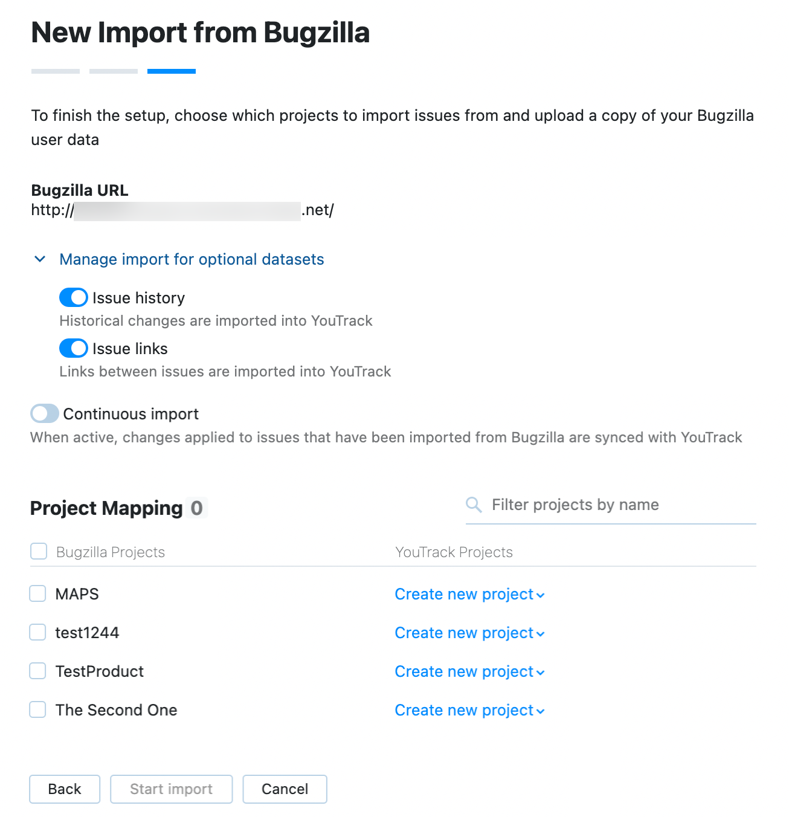789x817 pixels.
Task: Check the checkbox for test1244
Action: 37,632
